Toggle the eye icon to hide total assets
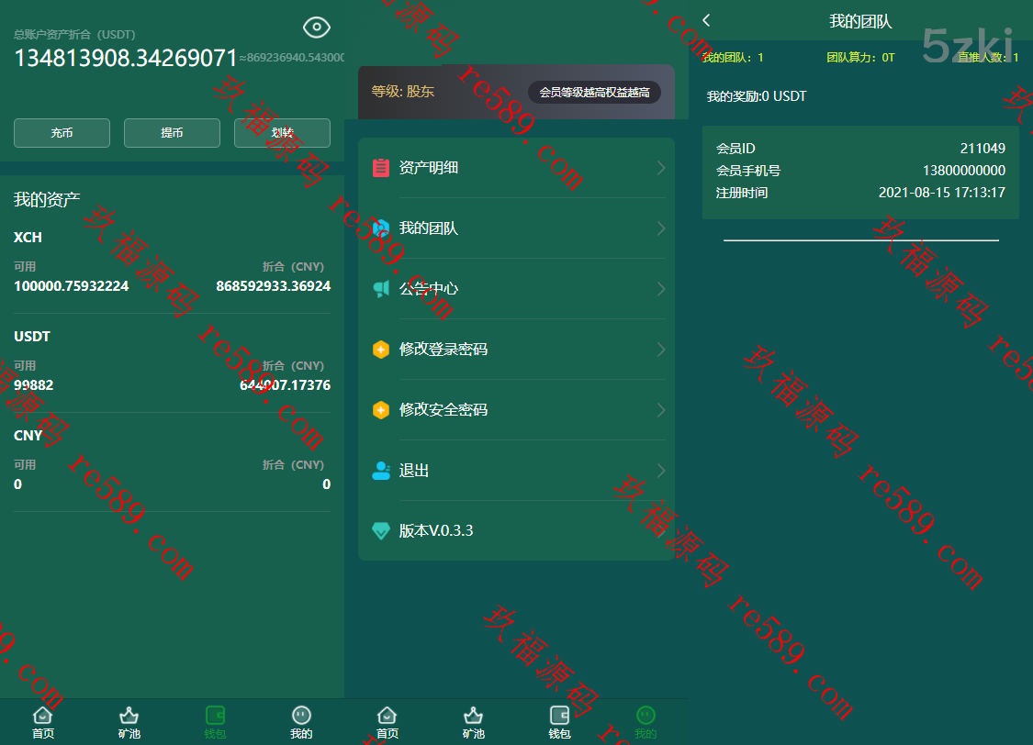The height and width of the screenshot is (745, 1033). pos(317,28)
